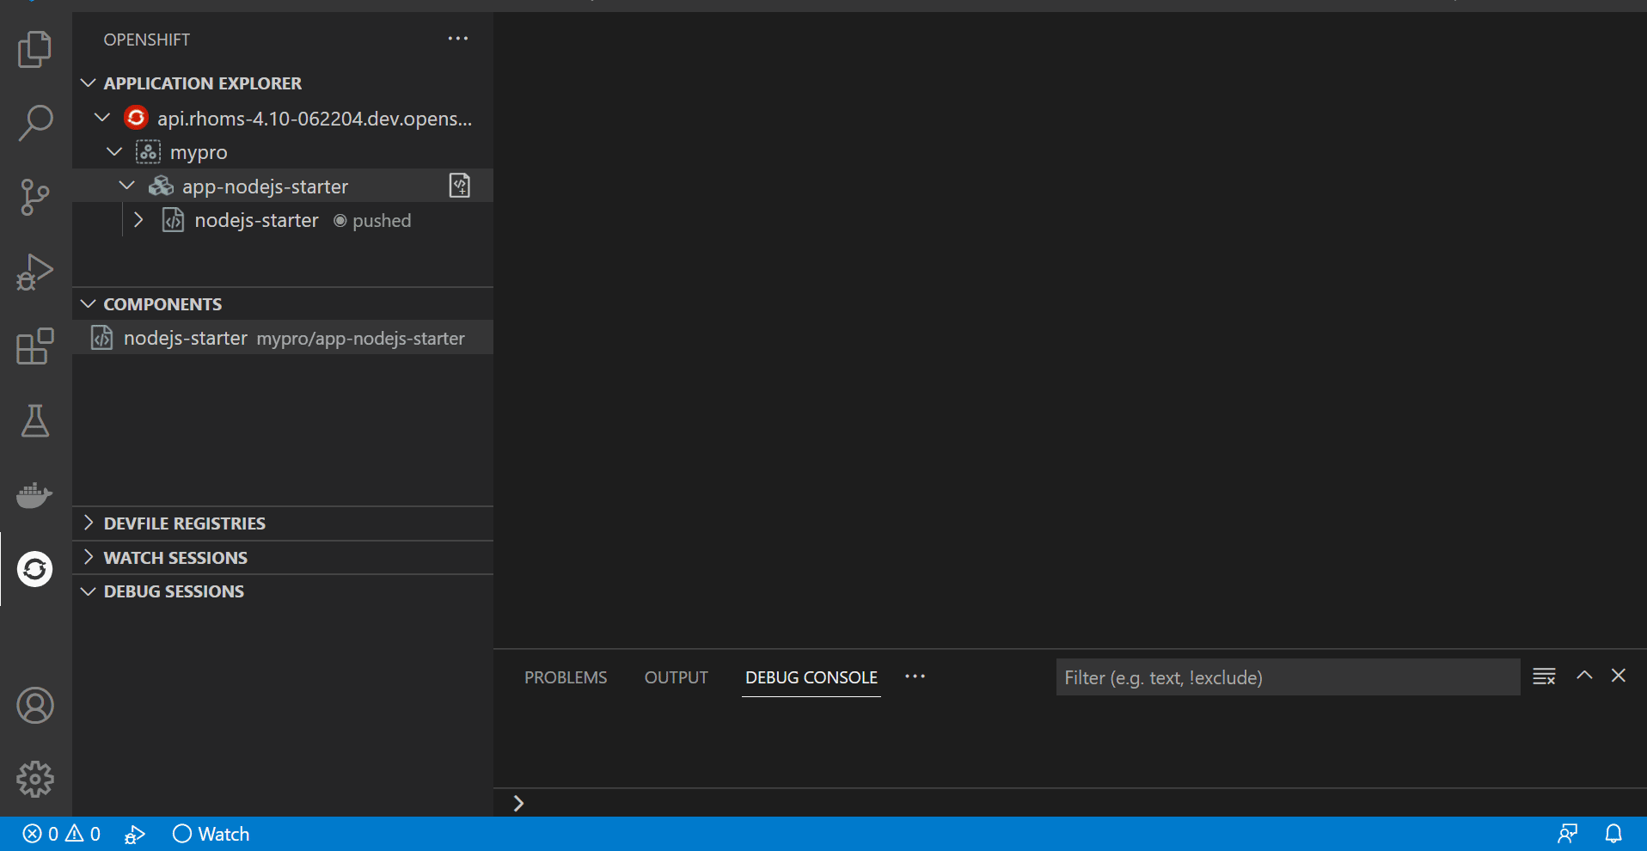Image resolution: width=1647 pixels, height=851 pixels.
Task: Open the Testing flask view
Action: (35, 420)
